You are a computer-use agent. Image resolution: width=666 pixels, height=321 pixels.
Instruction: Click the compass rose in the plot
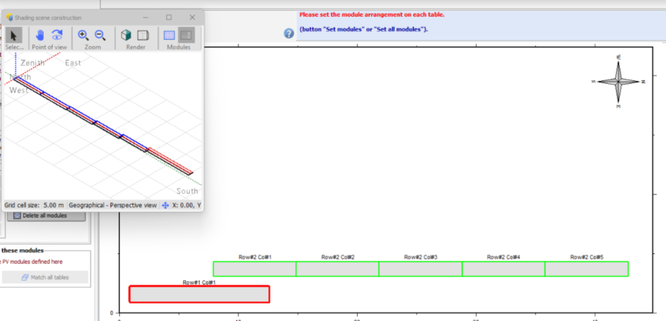pos(619,82)
